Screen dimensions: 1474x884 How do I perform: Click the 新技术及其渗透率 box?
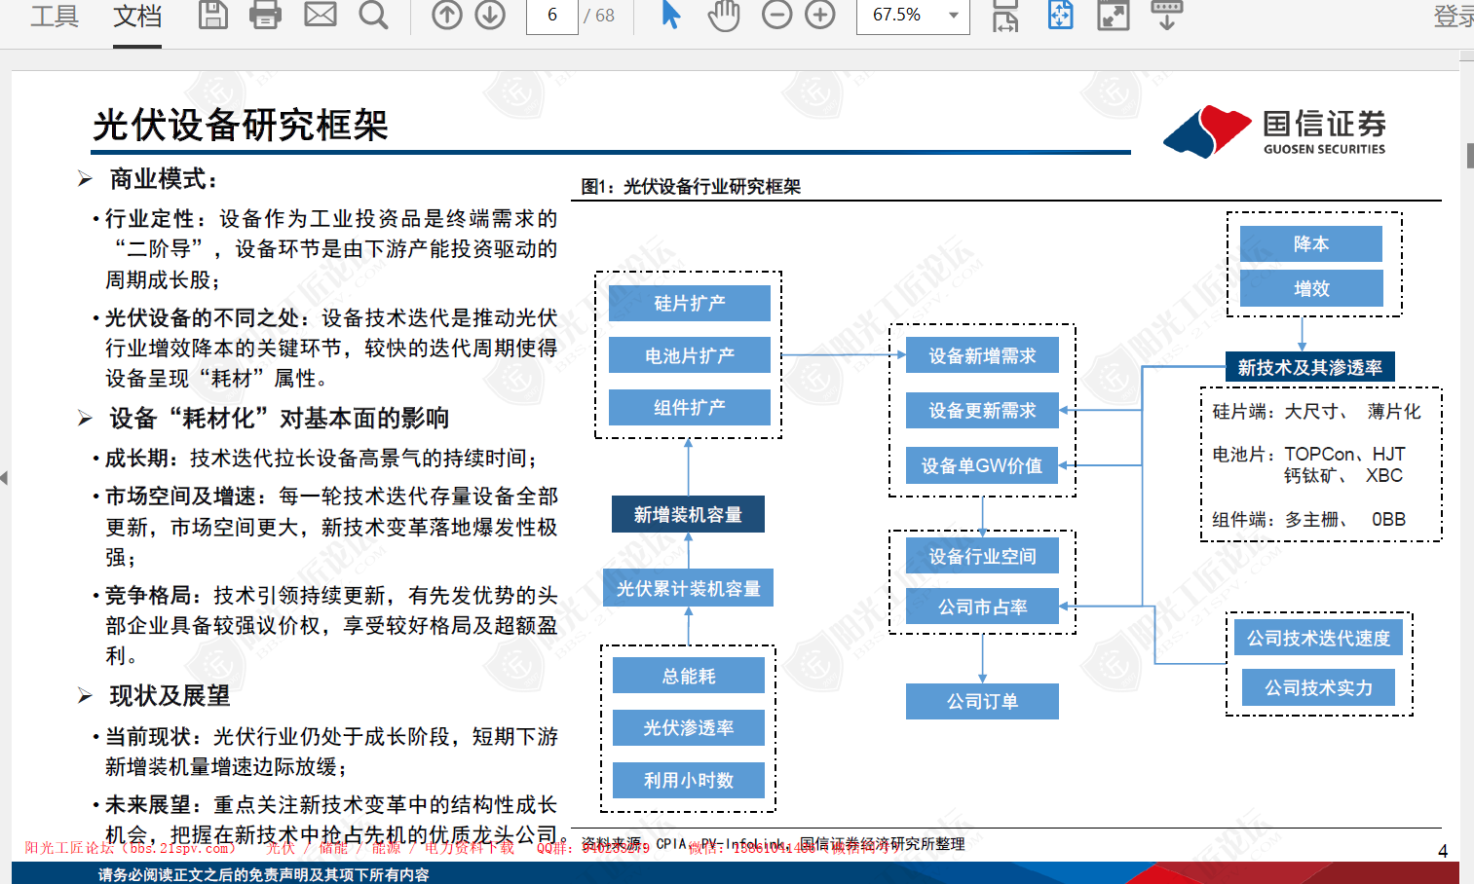(1309, 367)
